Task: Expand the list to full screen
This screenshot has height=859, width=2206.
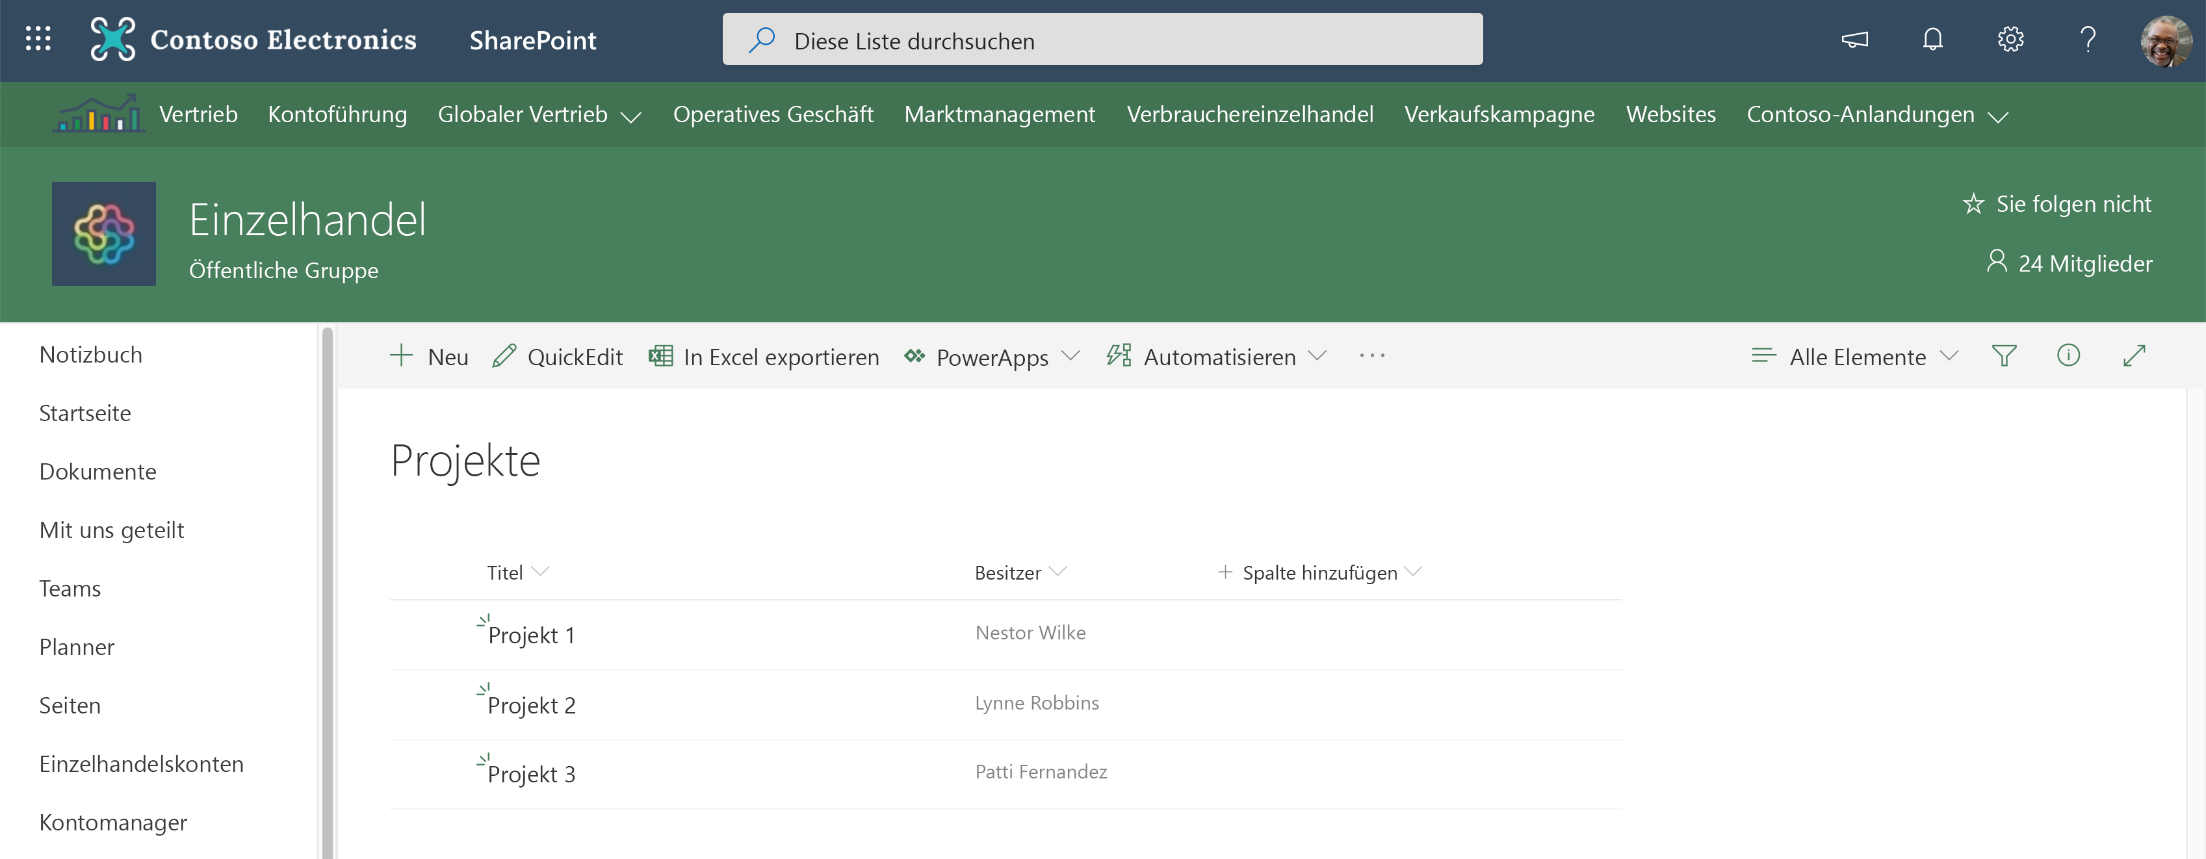Action: (2135, 355)
